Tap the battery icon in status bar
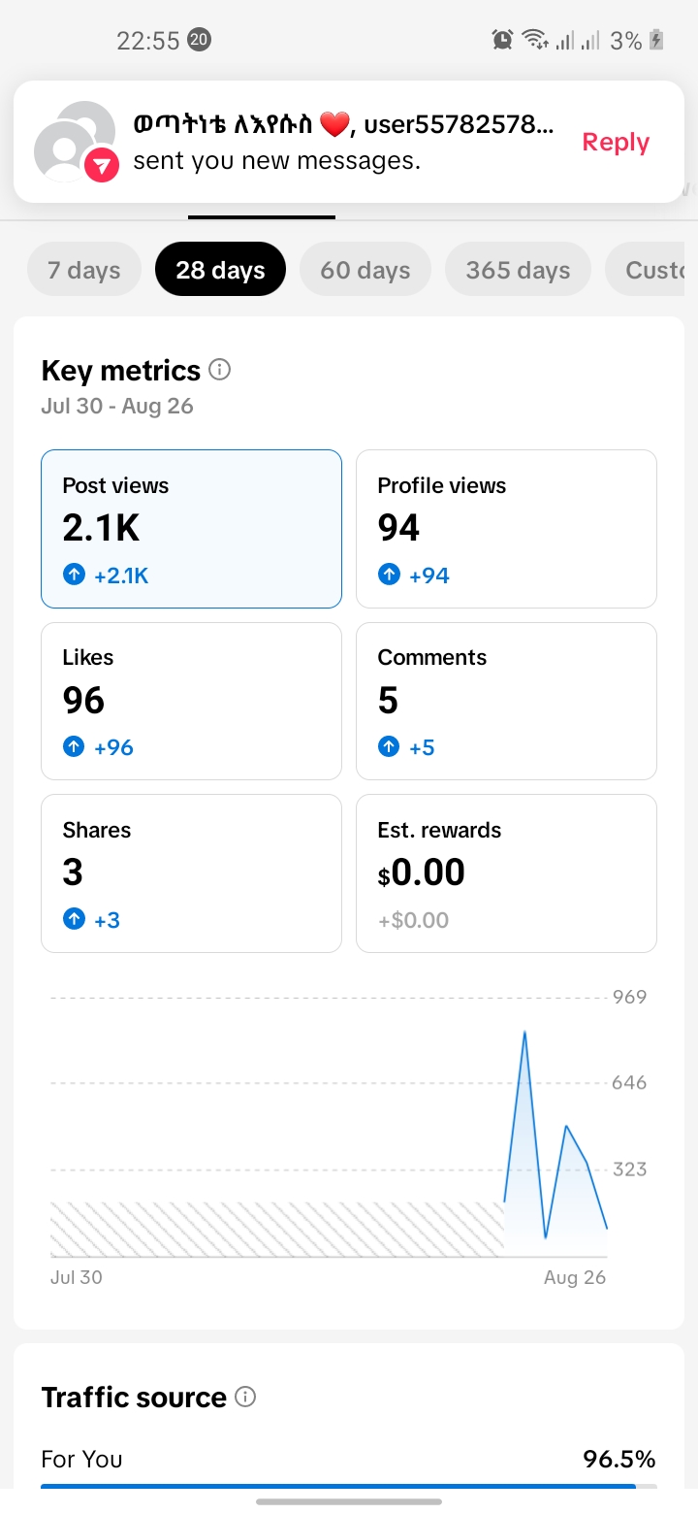Viewport: 698px width, 1514px height. click(x=656, y=40)
